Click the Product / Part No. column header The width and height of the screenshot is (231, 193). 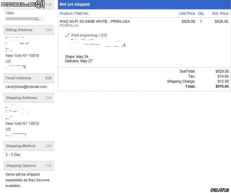coord(74,14)
